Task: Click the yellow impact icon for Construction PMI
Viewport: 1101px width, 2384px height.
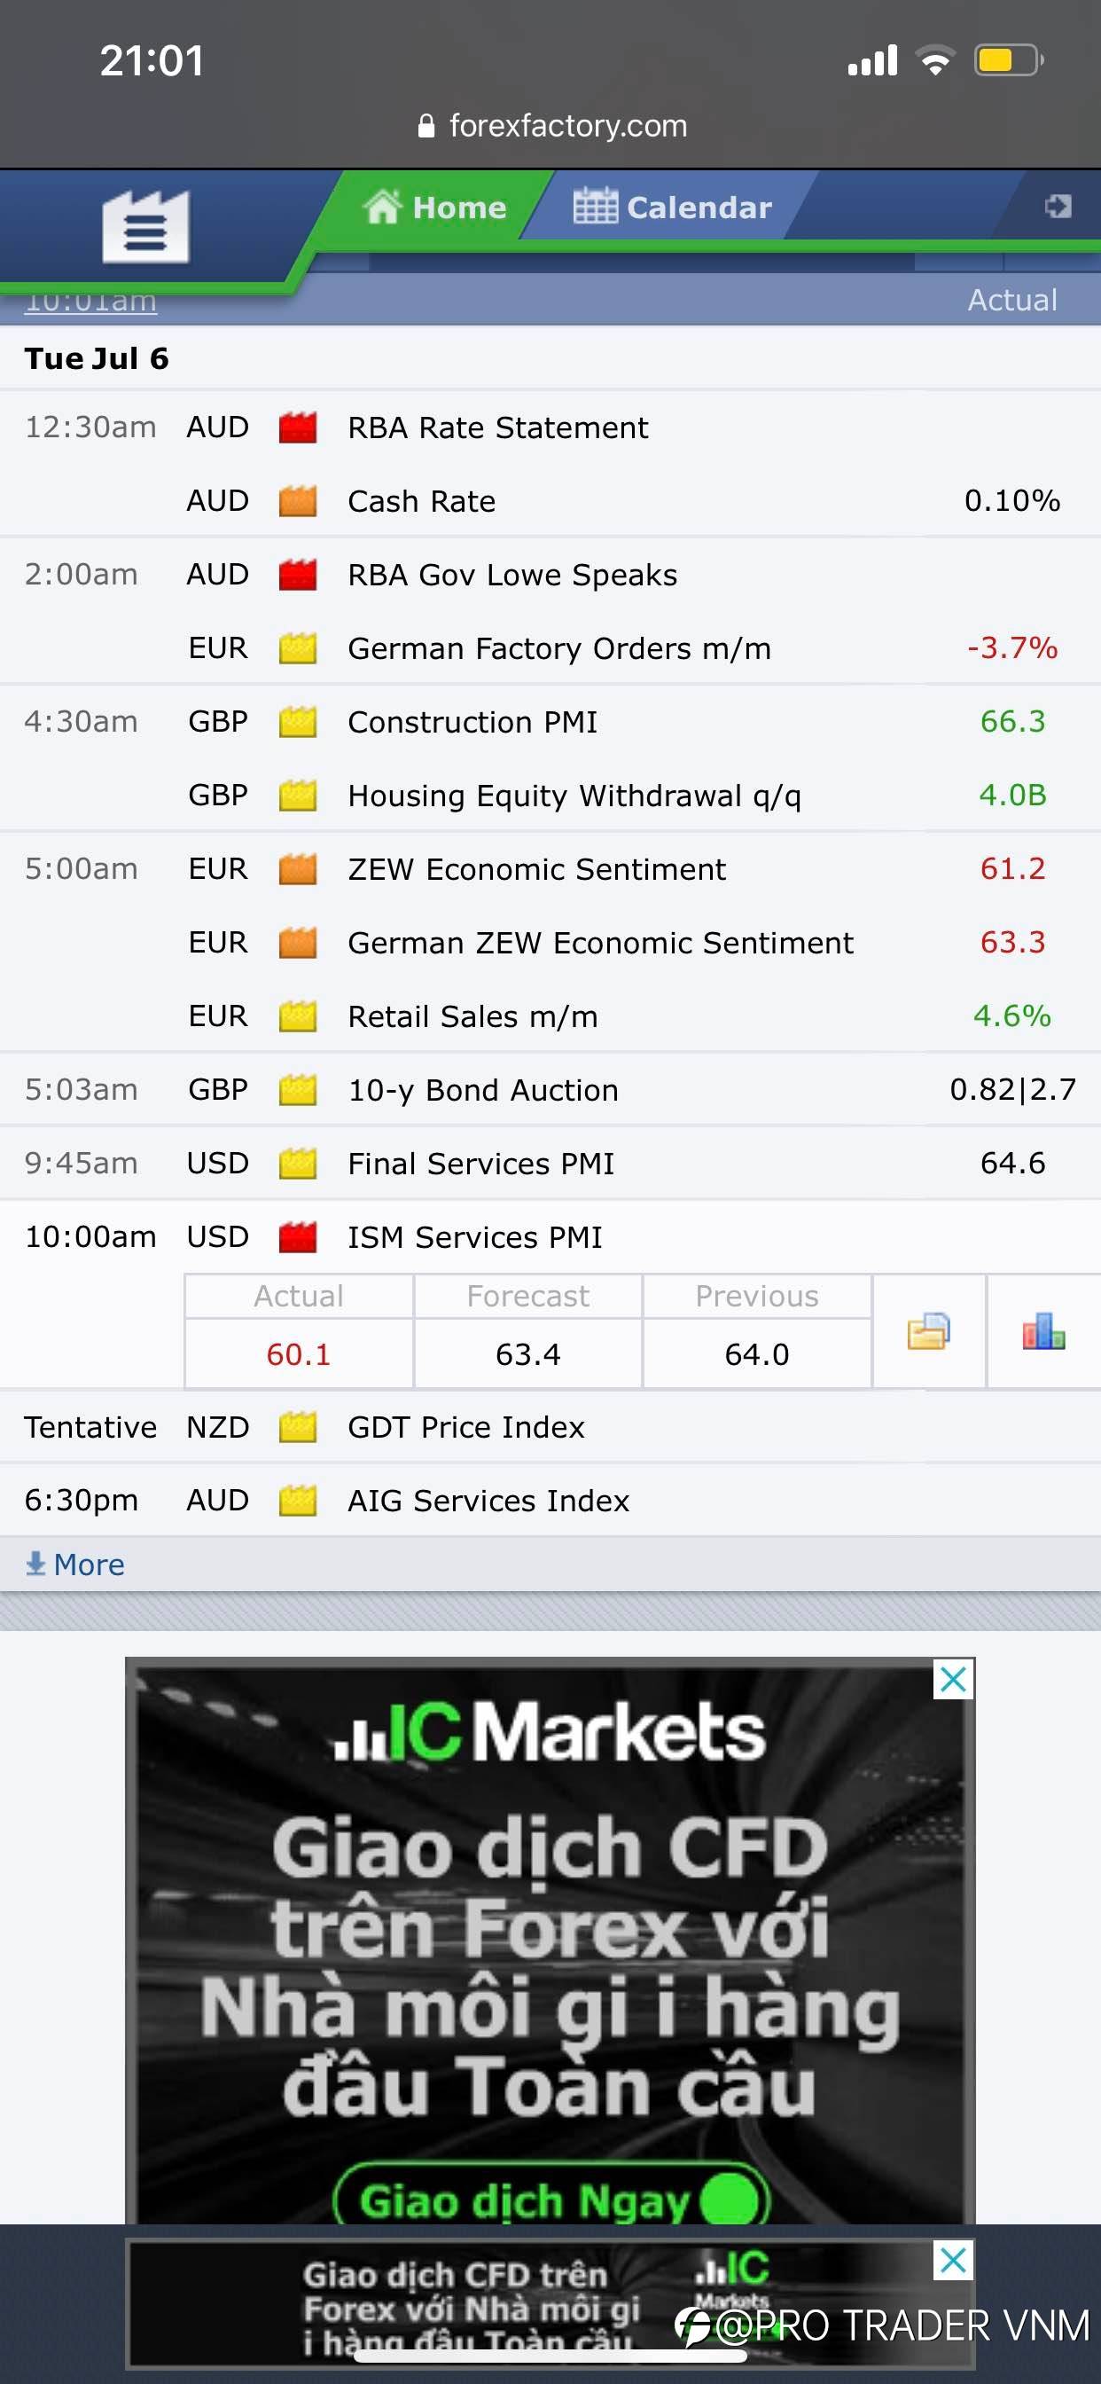Action: click(x=298, y=722)
